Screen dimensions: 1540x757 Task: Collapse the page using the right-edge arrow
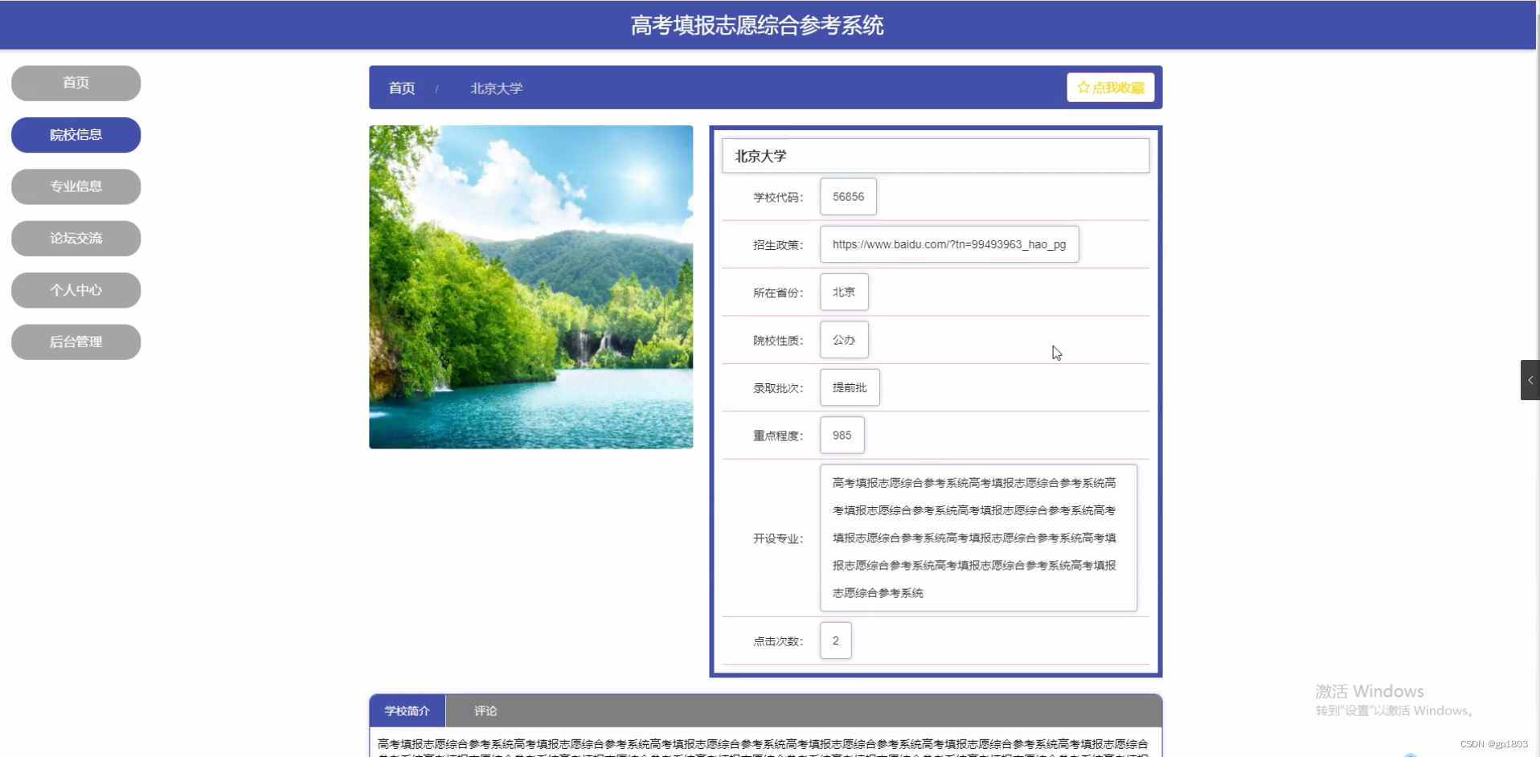[x=1530, y=379]
